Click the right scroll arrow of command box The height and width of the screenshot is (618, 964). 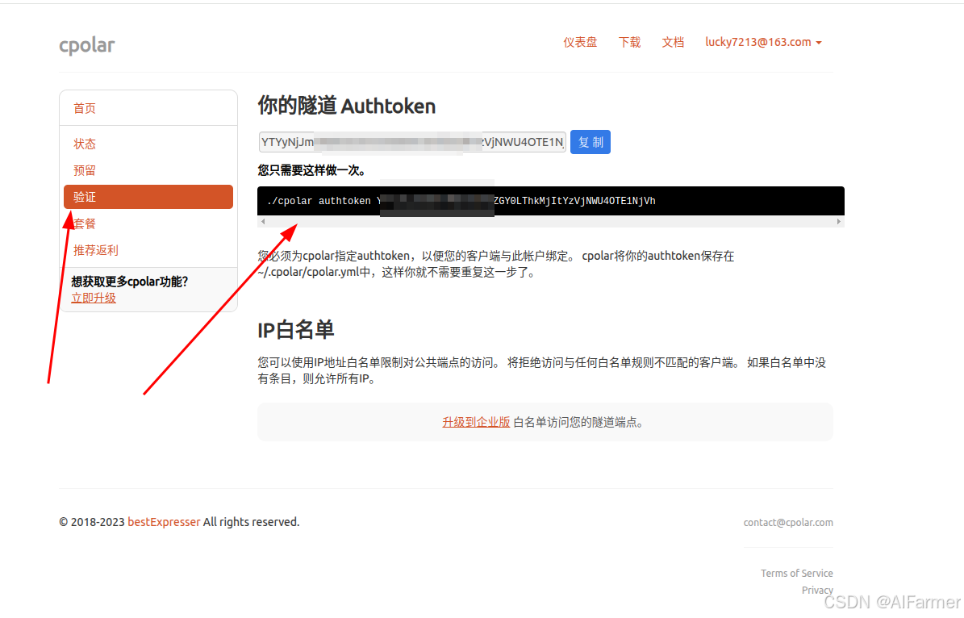click(839, 221)
